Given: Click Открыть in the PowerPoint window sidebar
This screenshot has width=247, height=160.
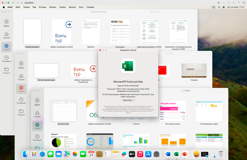Looking at the screenshot, I should [x=21, y=112].
